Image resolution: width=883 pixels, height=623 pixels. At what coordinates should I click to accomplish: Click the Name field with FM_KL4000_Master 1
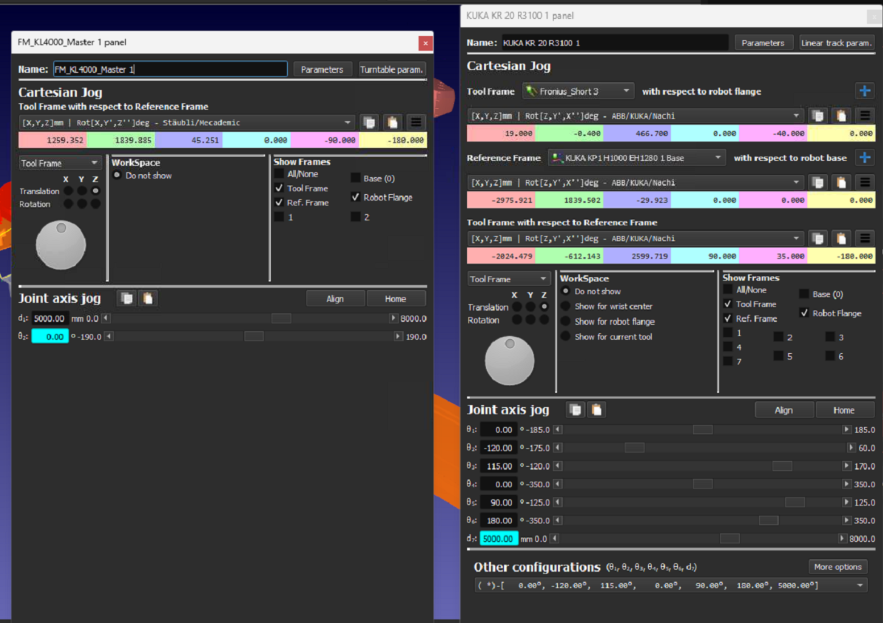pos(170,69)
